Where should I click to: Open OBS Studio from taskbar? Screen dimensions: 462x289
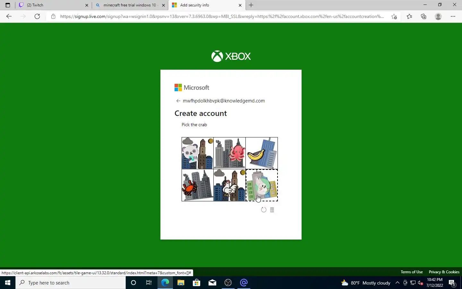point(228,283)
